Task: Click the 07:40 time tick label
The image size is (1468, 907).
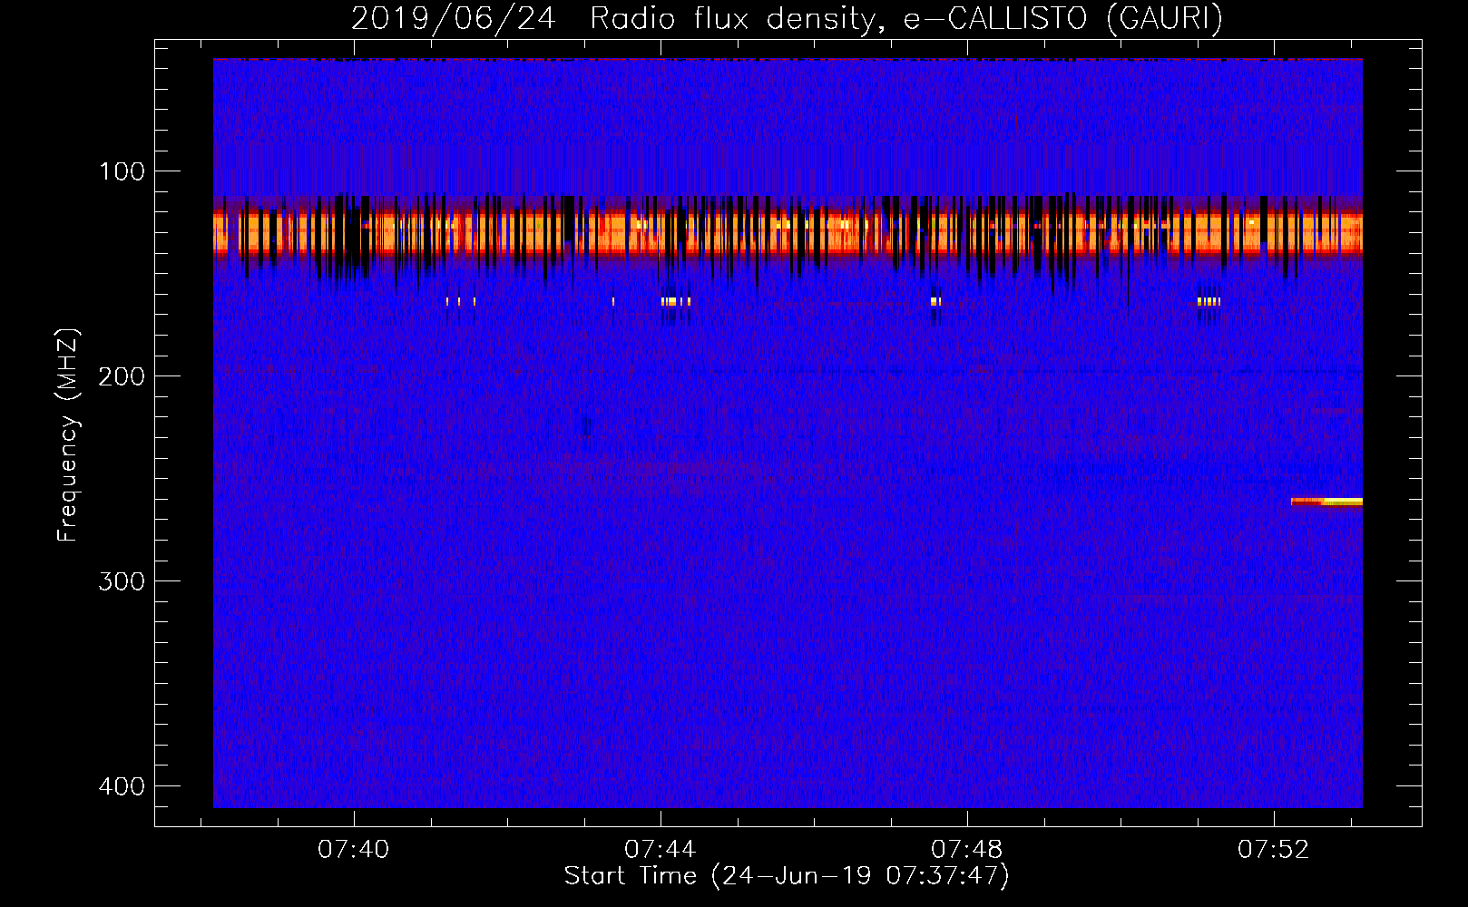Action: (x=354, y=849)
